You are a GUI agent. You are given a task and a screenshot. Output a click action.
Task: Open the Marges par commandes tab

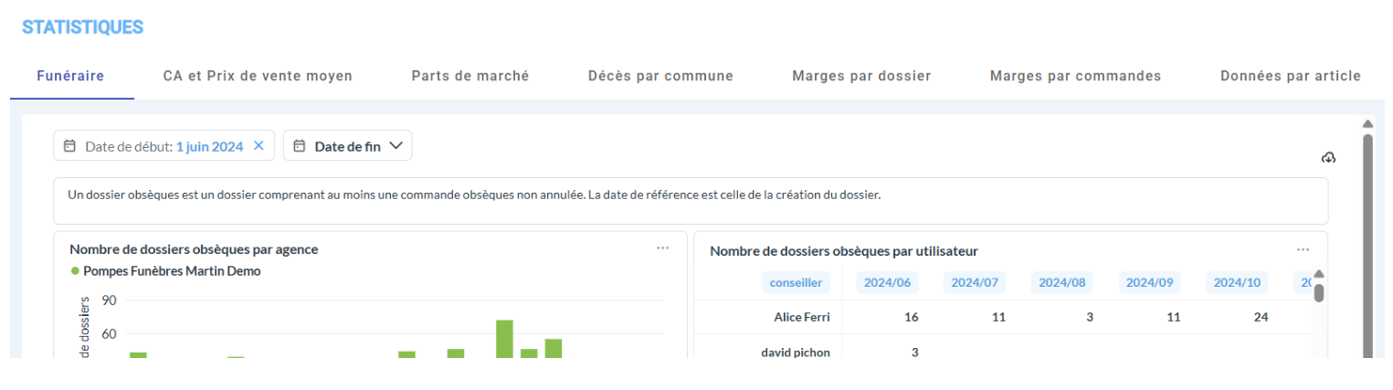[1075, 76]
